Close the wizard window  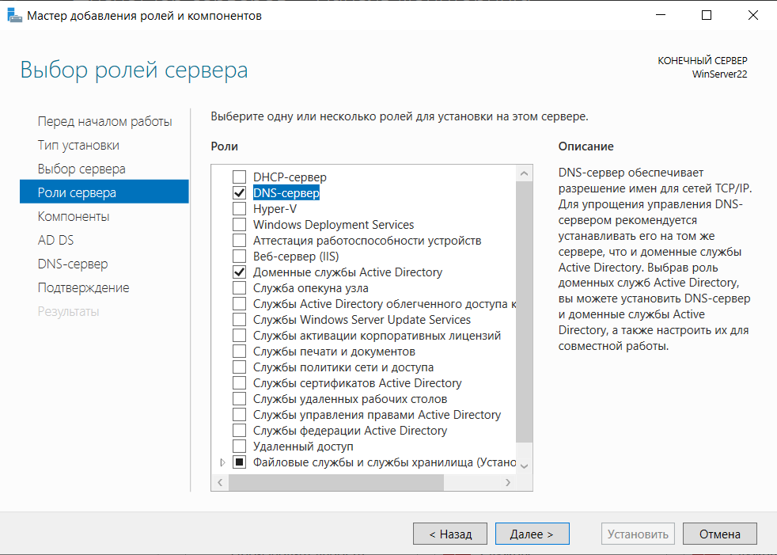point(752,15)
